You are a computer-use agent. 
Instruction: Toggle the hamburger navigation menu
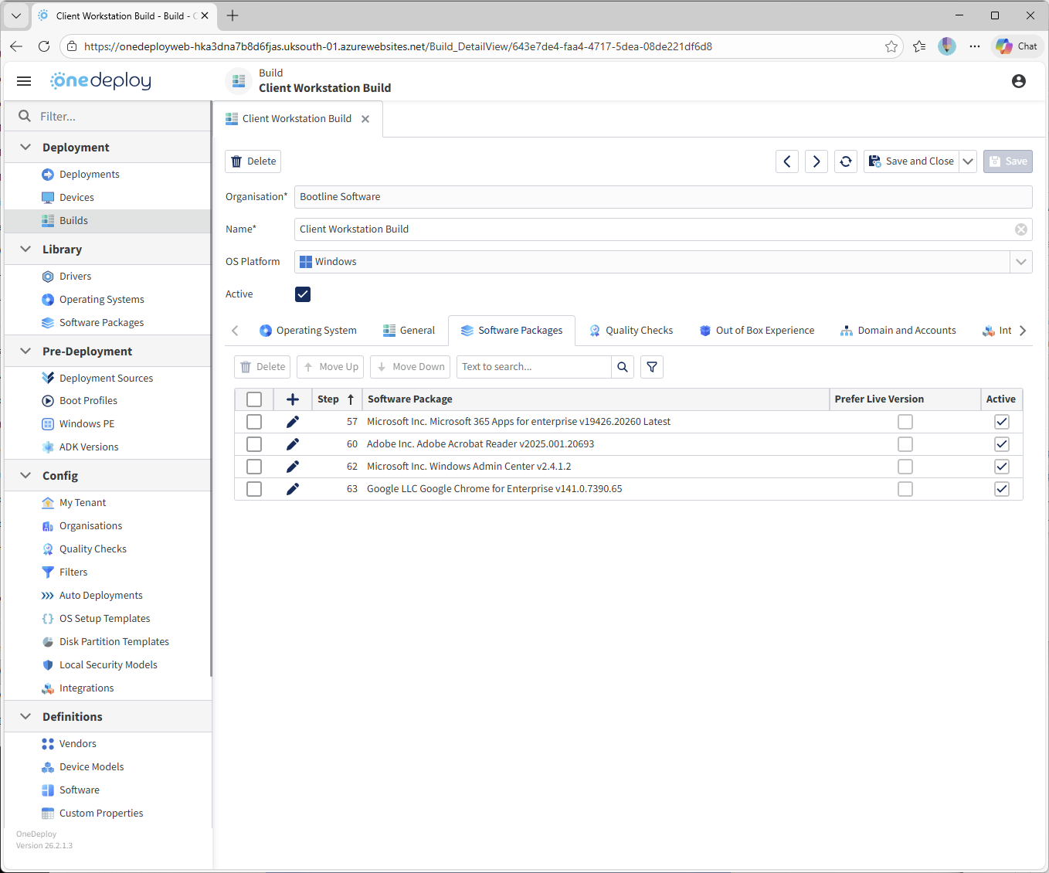(x=24, y=81)
